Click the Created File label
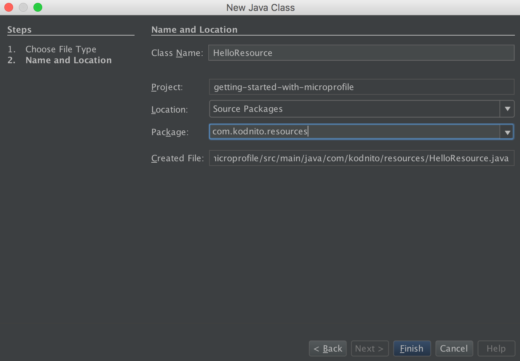This screenshot has height=361, width=520. (x=177, y=158)
